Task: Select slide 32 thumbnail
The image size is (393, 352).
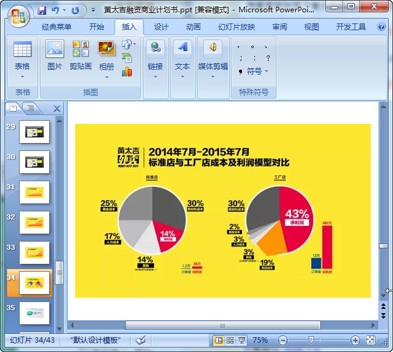Action: (x=34, y=223)
